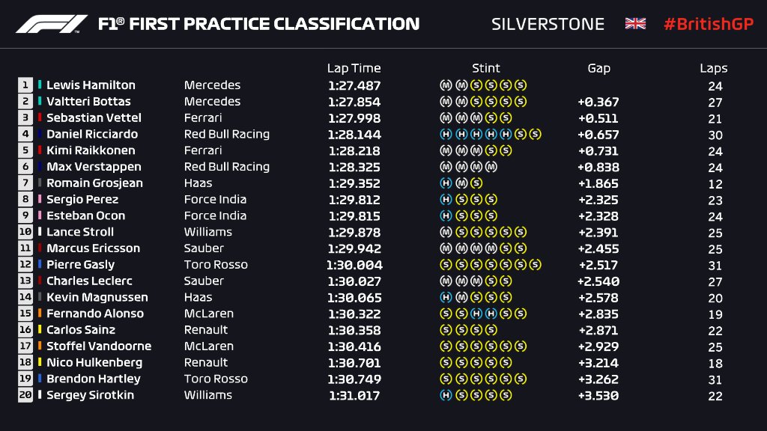Click Sergio Perez's hard tyre icon
This screenshot has width=767, height=431.
click(445, 200)
